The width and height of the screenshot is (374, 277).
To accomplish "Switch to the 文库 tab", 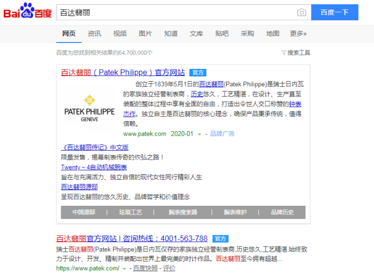I will (197, 33).
